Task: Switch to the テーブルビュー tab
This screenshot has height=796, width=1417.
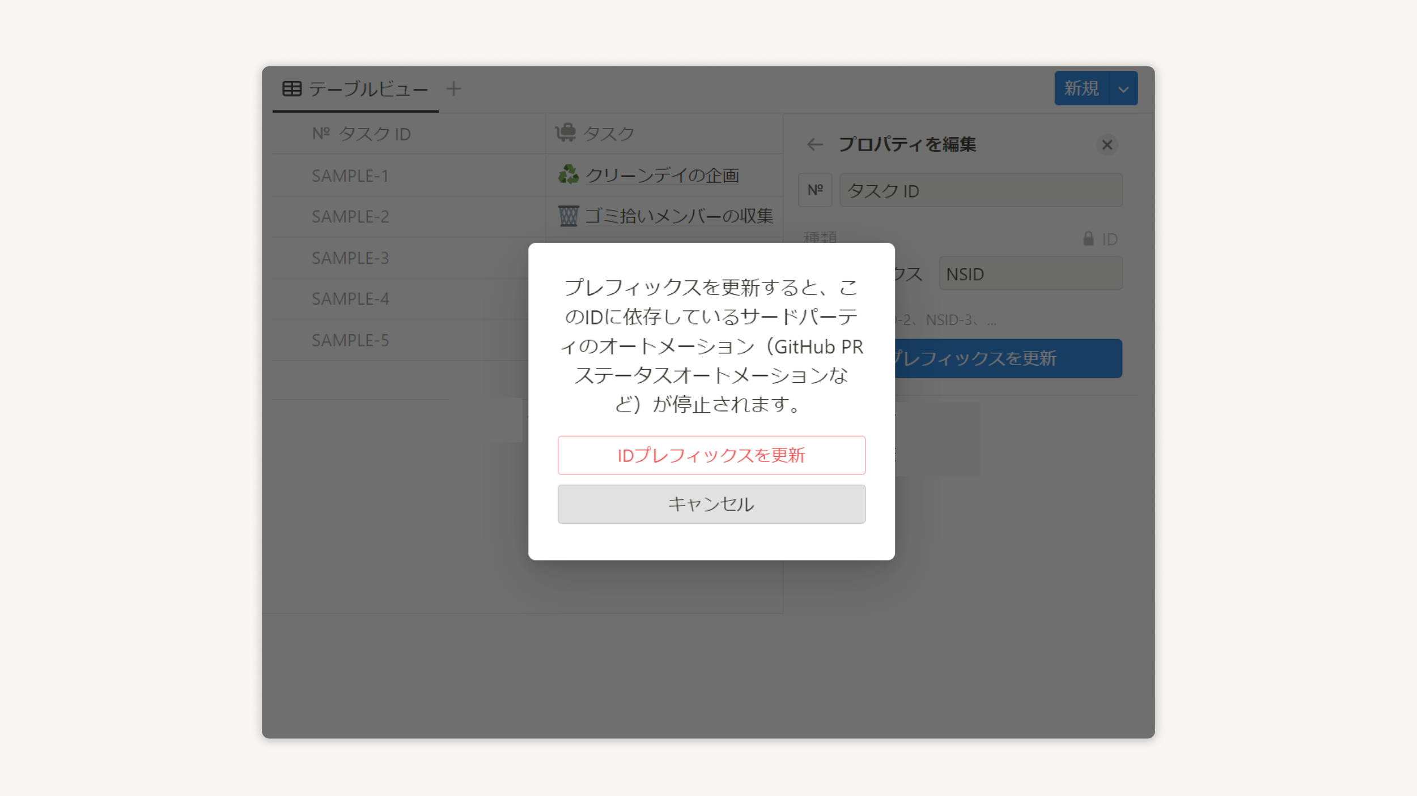Action: [x=368, y=89]
